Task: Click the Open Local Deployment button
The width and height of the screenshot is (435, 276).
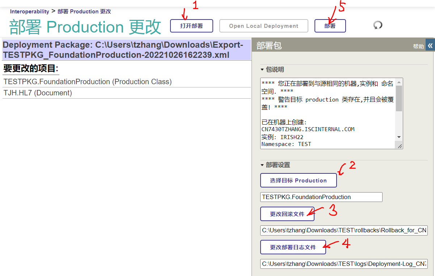Action: point(263,26)
